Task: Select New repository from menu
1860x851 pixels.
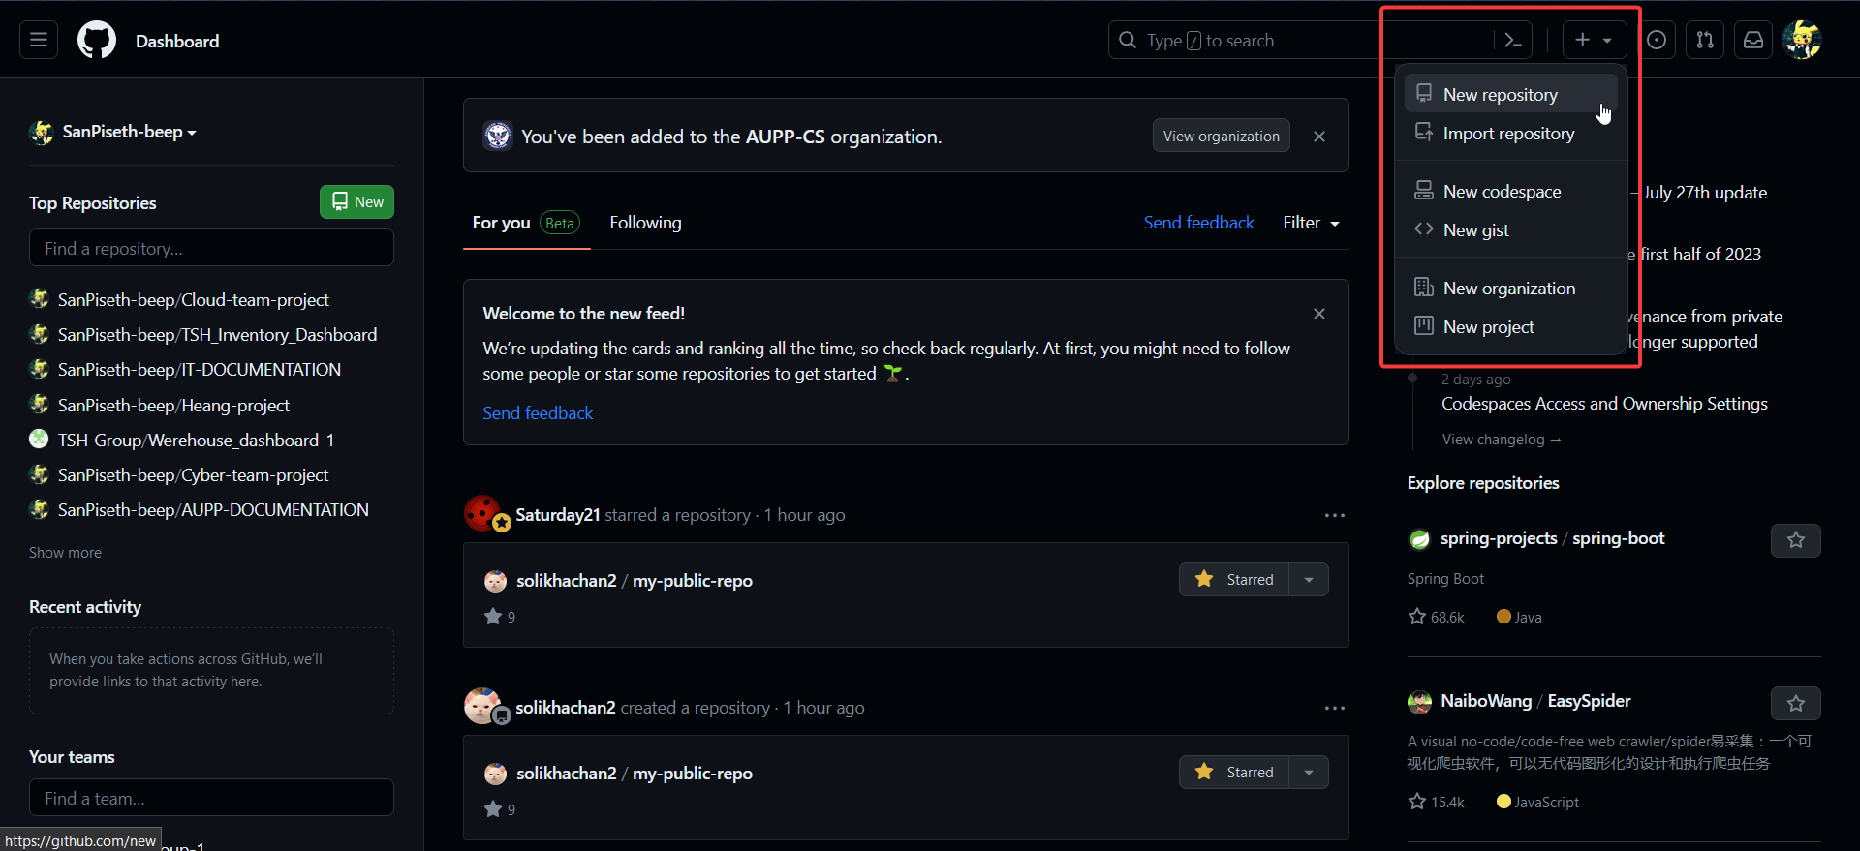Action: (1510, 94)
